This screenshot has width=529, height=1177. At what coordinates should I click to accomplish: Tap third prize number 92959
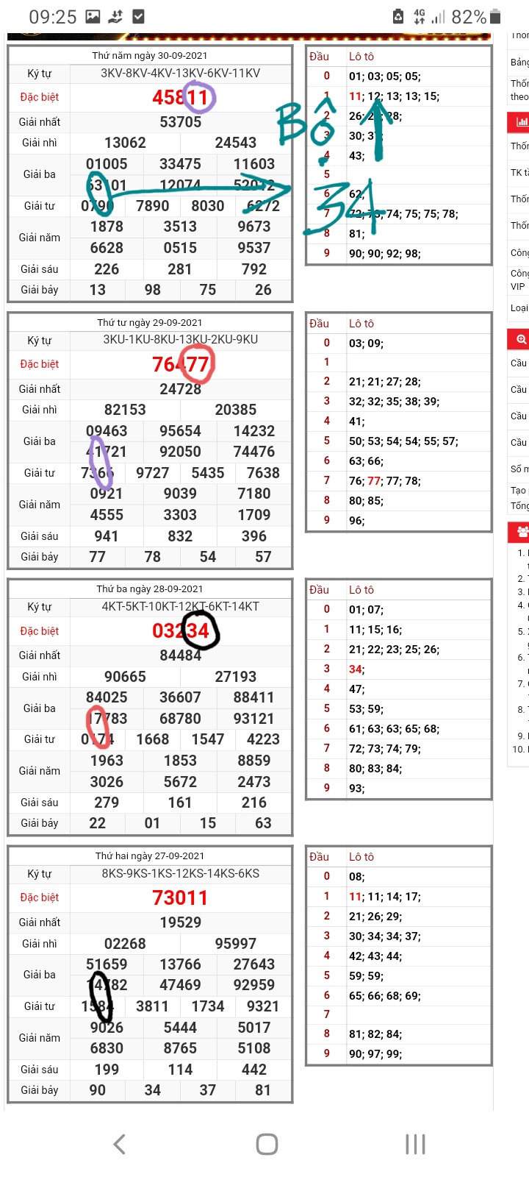click(x=254, y=985)
